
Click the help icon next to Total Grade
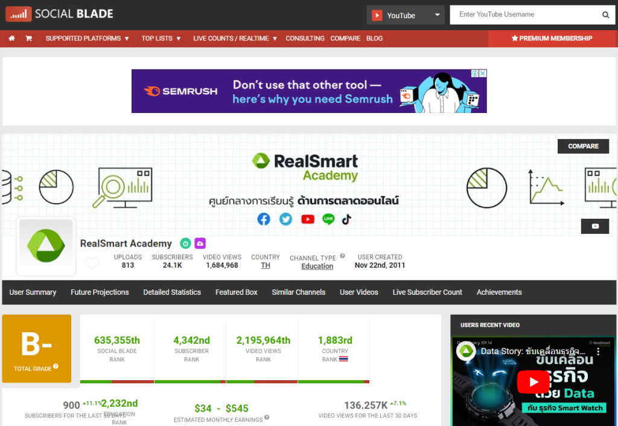56,366
